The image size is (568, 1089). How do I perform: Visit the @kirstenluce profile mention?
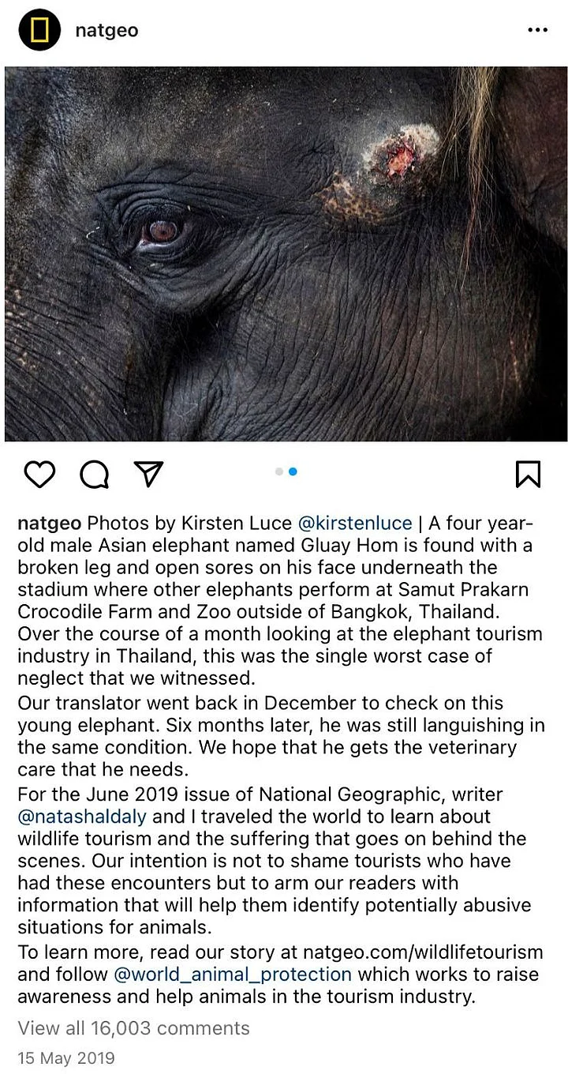tap(355, 523)
